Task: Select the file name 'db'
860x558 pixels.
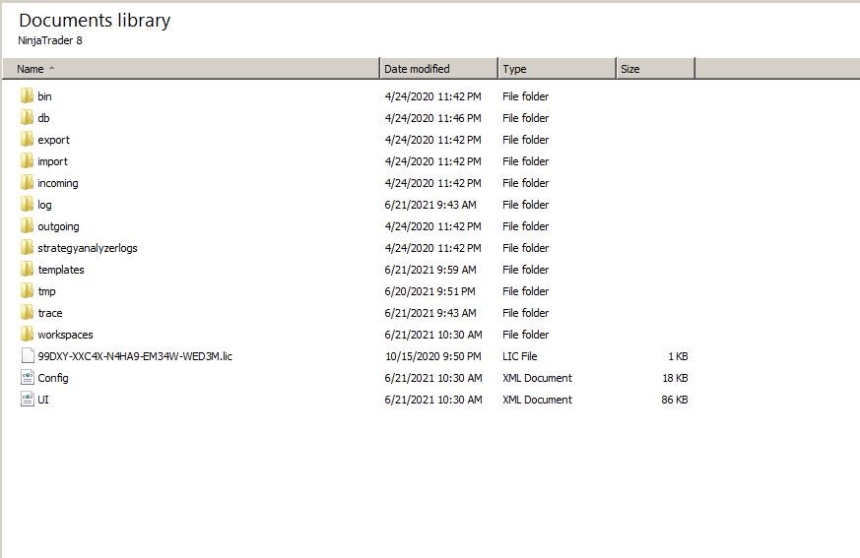Action: 43,118
